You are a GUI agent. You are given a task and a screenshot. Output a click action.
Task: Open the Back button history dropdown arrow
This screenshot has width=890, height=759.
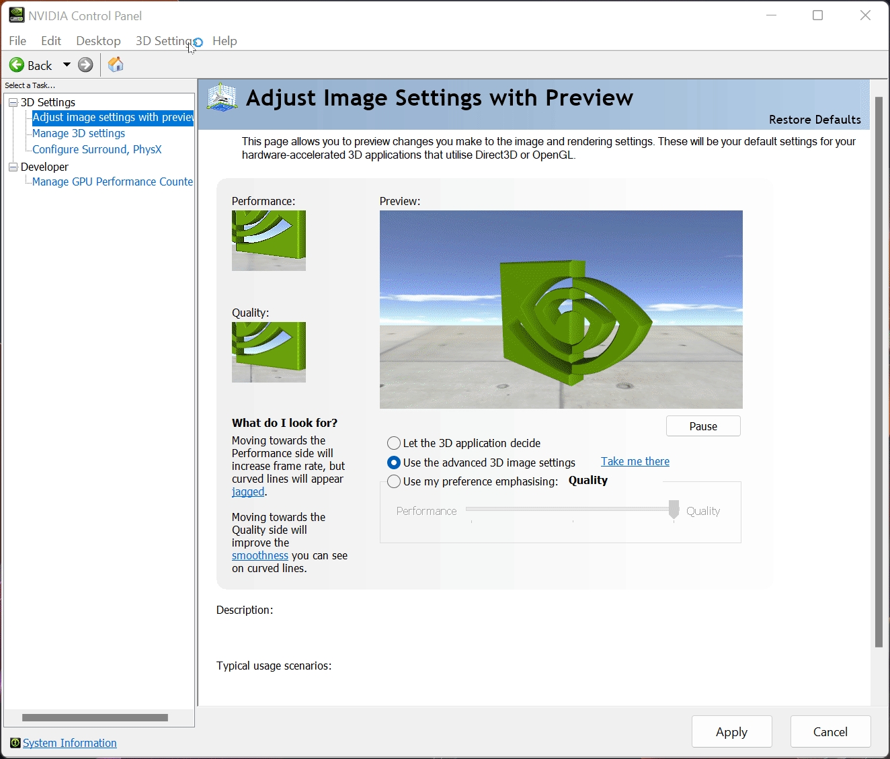(x=67, y=65)
